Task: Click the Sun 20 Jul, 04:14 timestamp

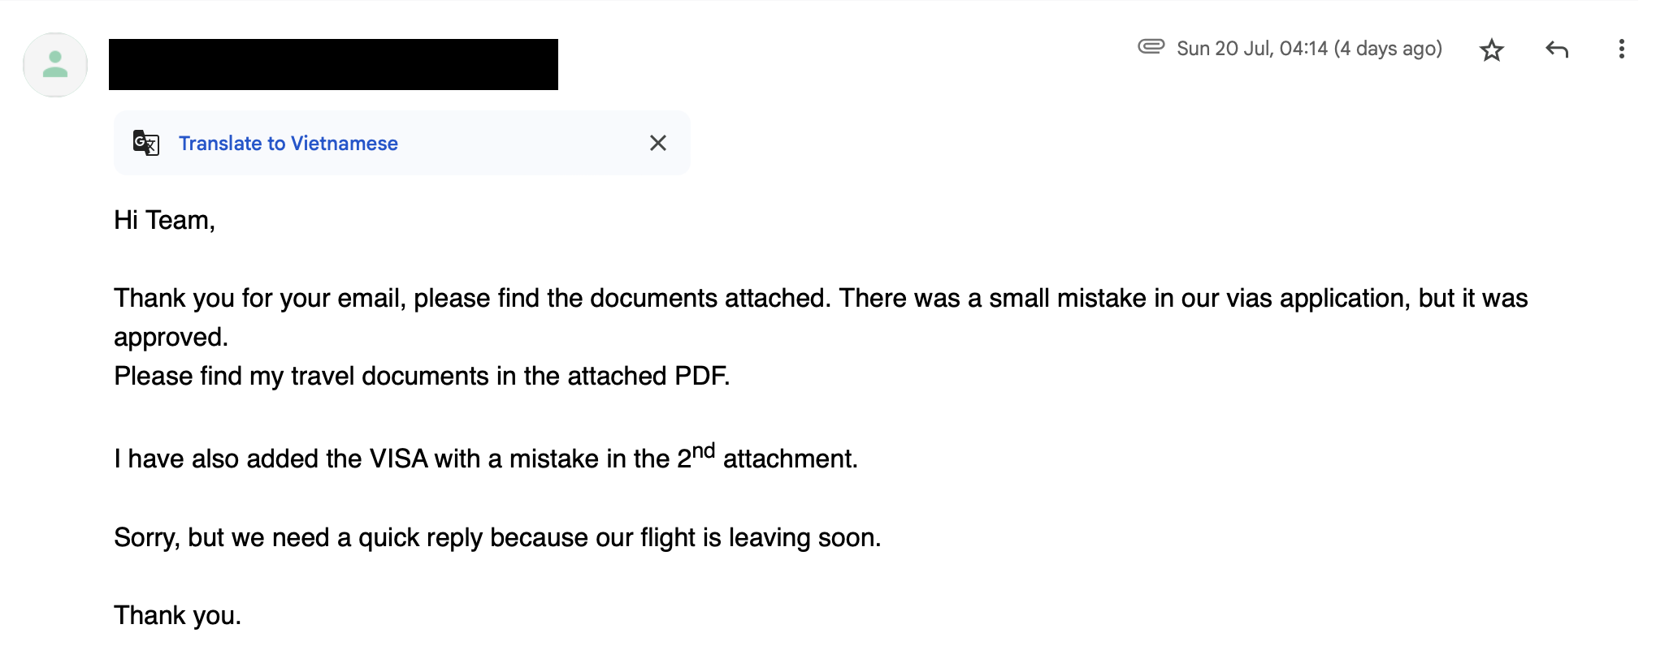Action: 1252,49
